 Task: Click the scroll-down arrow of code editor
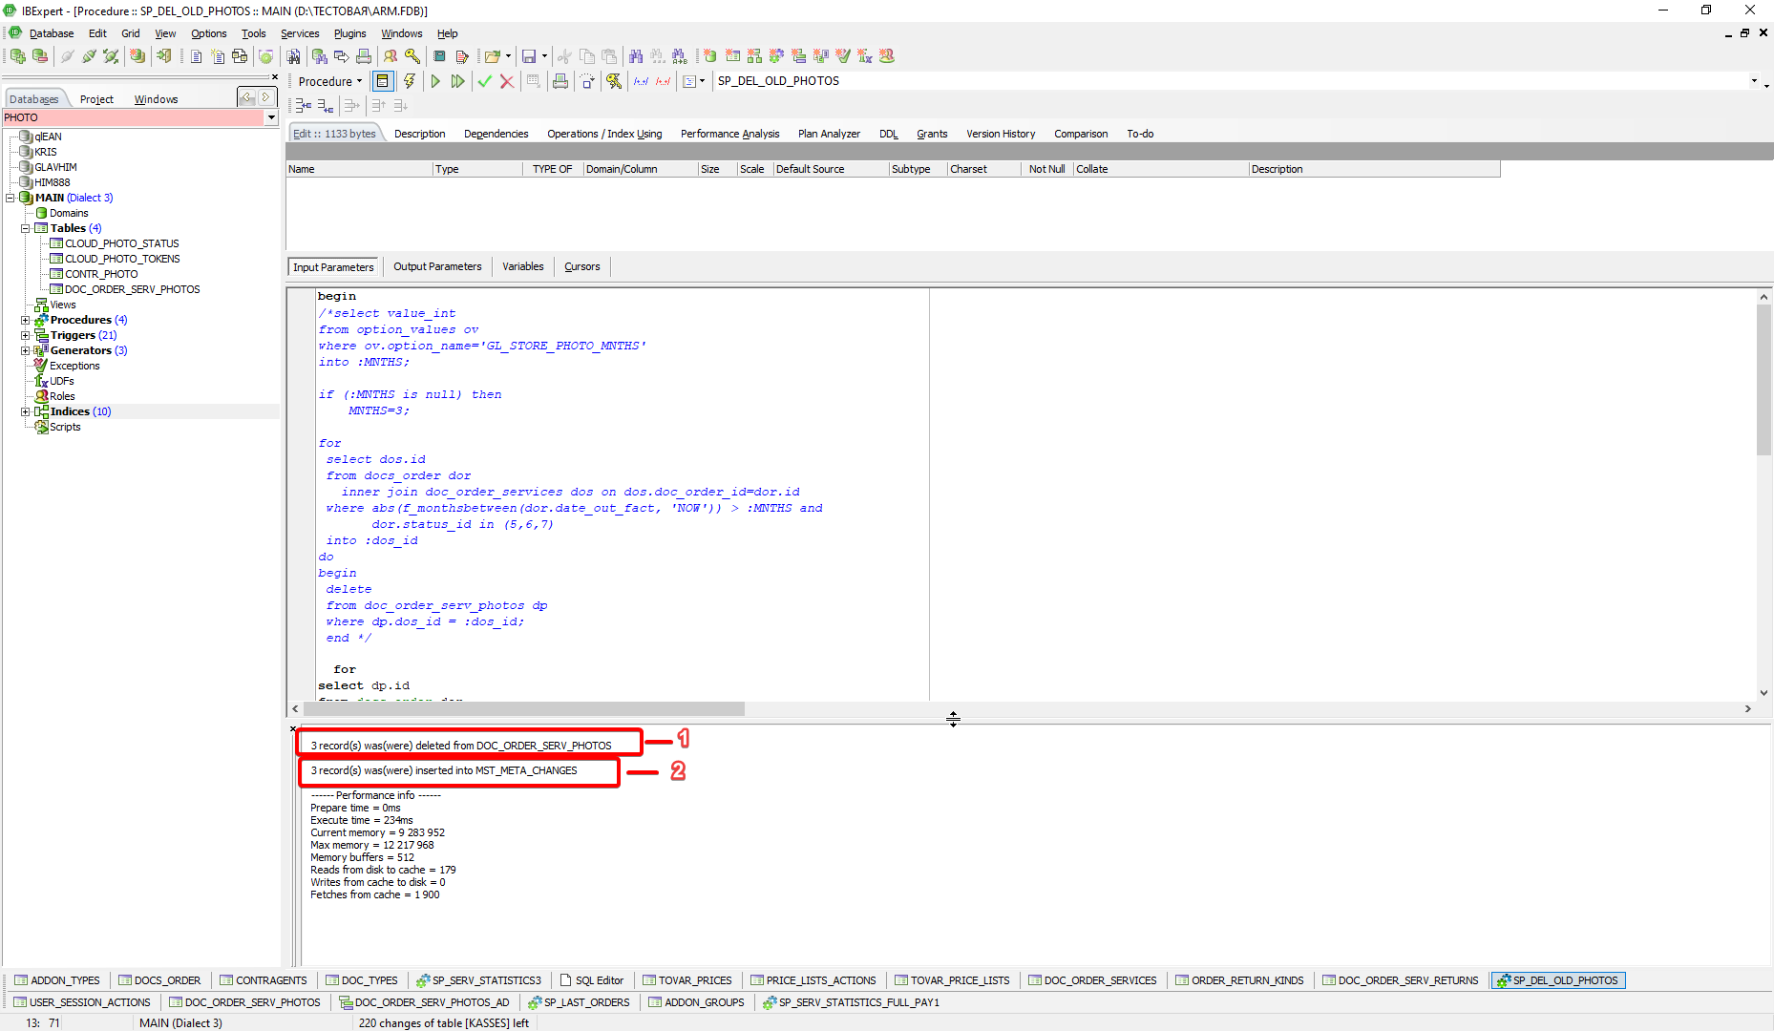click(1763, 693)
